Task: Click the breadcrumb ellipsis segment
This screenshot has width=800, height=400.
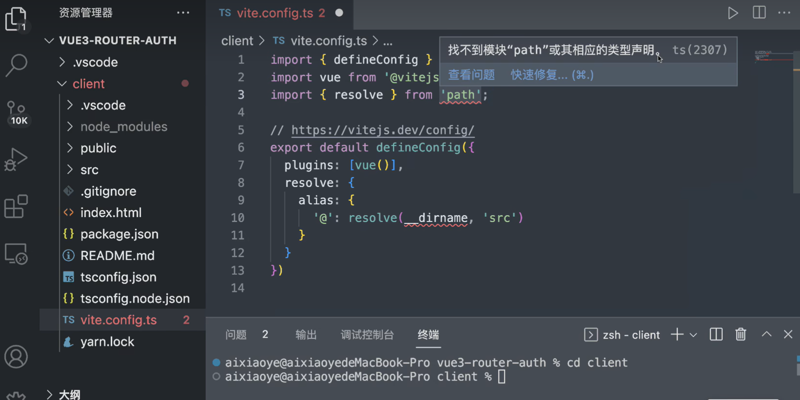Action: pos(388,41)
